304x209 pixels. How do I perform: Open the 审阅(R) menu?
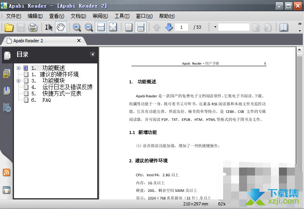pos(100,16)
